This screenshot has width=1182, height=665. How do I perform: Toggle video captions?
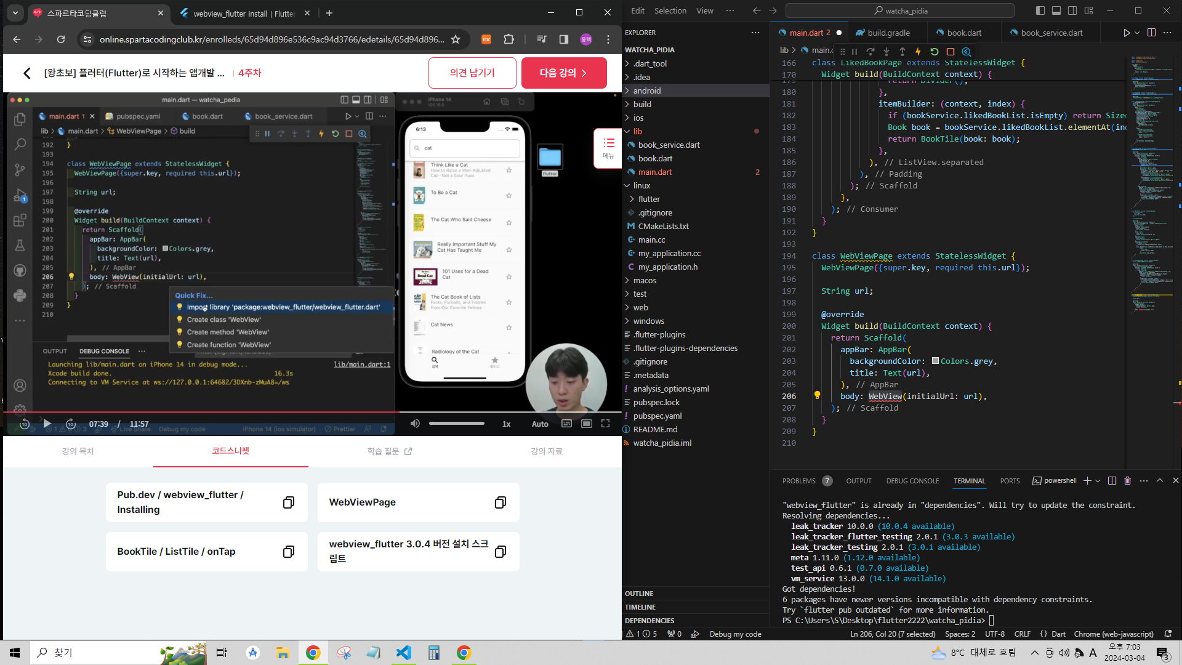(566, 424)
